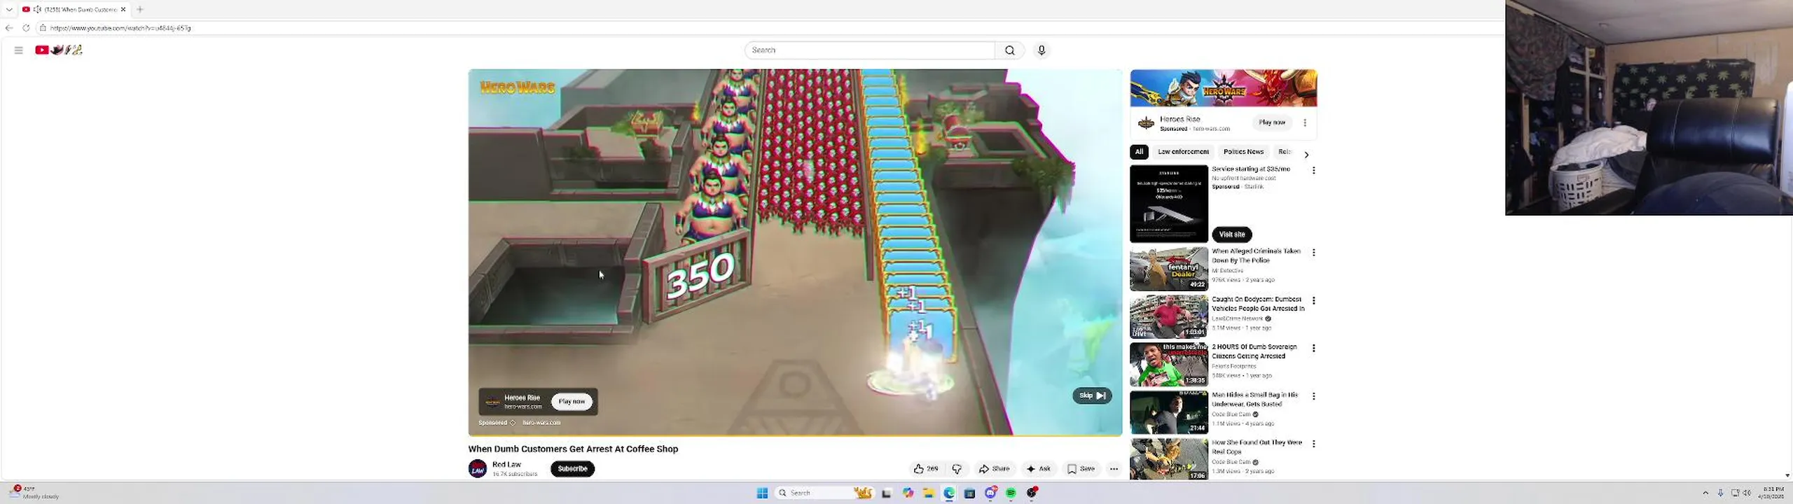Click the site info lock icon
This screenshot has width=1793, height=504.
click(x=43, y=28)
